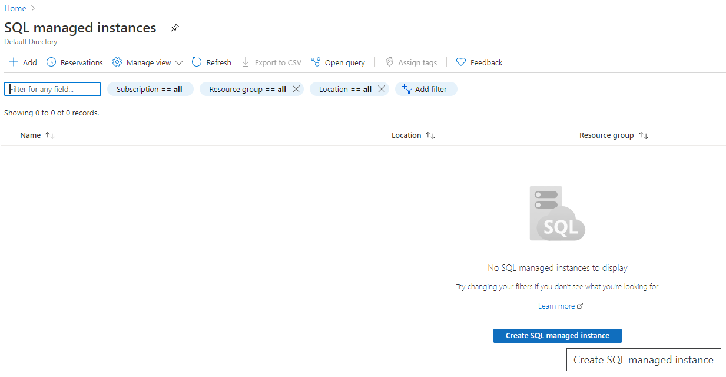Click the Add plus icon
The width and height of the screenshot is (726, 377).
pos(14,62)
